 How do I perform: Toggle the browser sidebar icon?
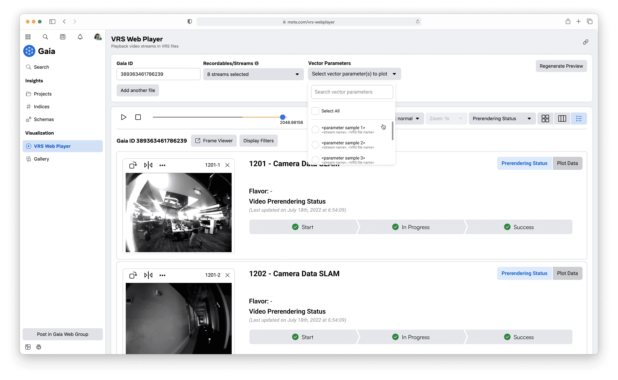[52, 22]
